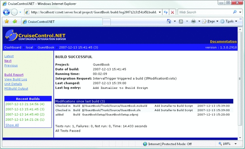
Task: Open a new blank tab
Action: [x=106, y=22]
